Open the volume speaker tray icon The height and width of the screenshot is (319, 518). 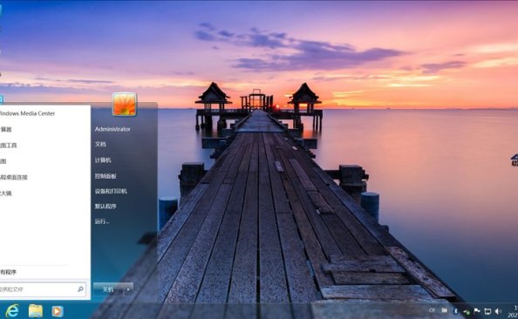click(498, 311)
